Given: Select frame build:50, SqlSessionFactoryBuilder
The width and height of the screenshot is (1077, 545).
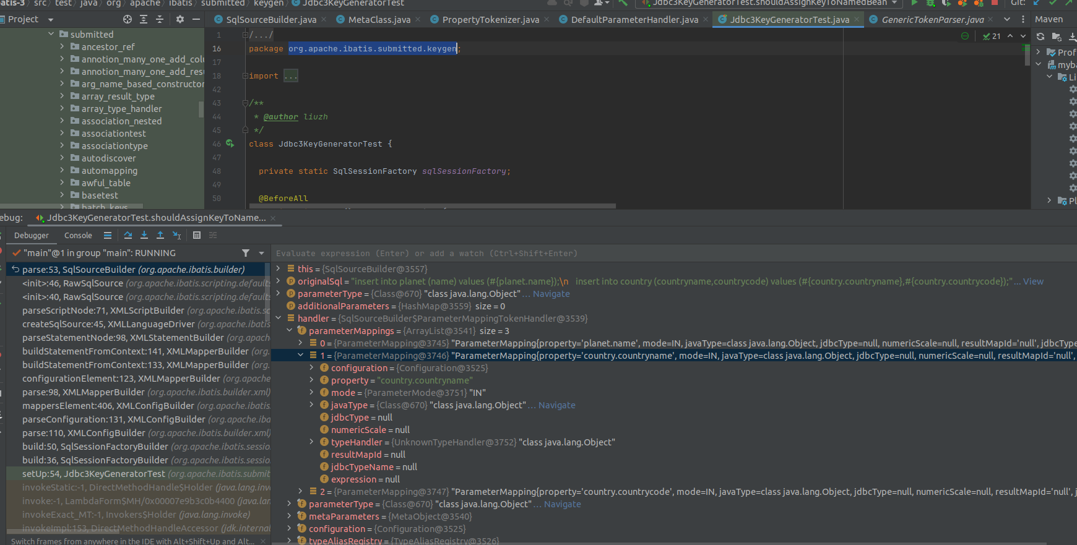Looking at the screenshot, I should 138,447.
